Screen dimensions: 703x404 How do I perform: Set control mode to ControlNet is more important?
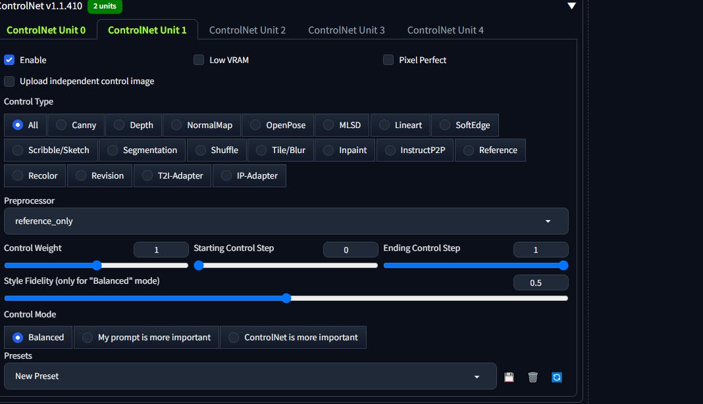pos(293,337)
